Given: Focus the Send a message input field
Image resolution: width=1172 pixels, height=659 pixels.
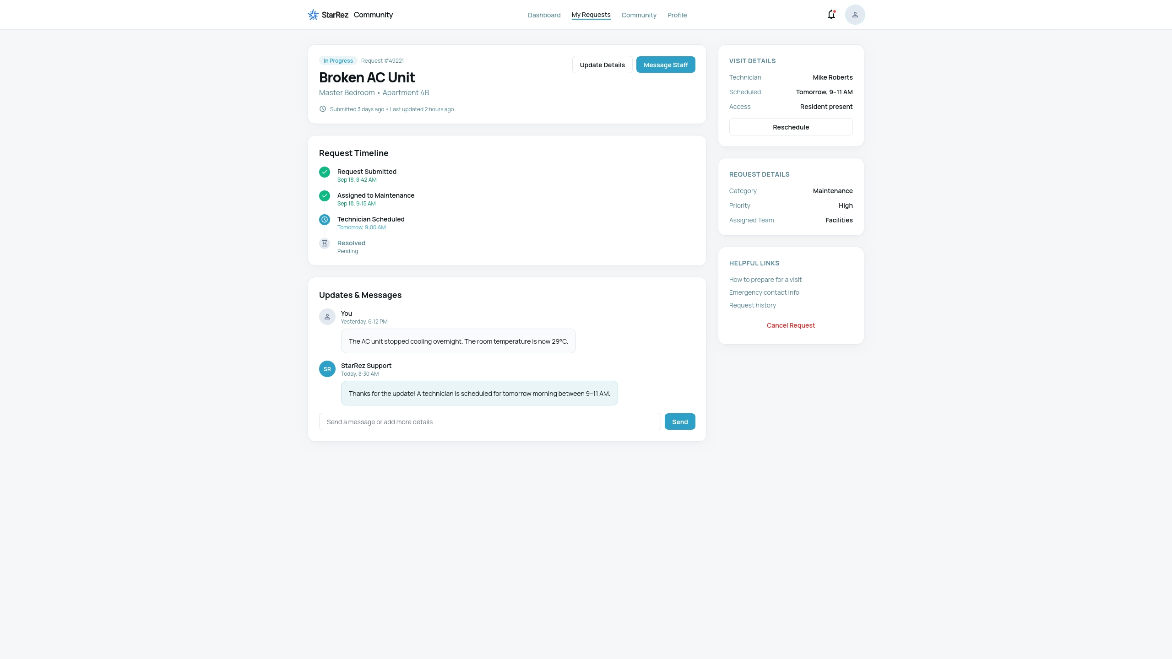Looking at the screenshot, I should pos(490,421).
